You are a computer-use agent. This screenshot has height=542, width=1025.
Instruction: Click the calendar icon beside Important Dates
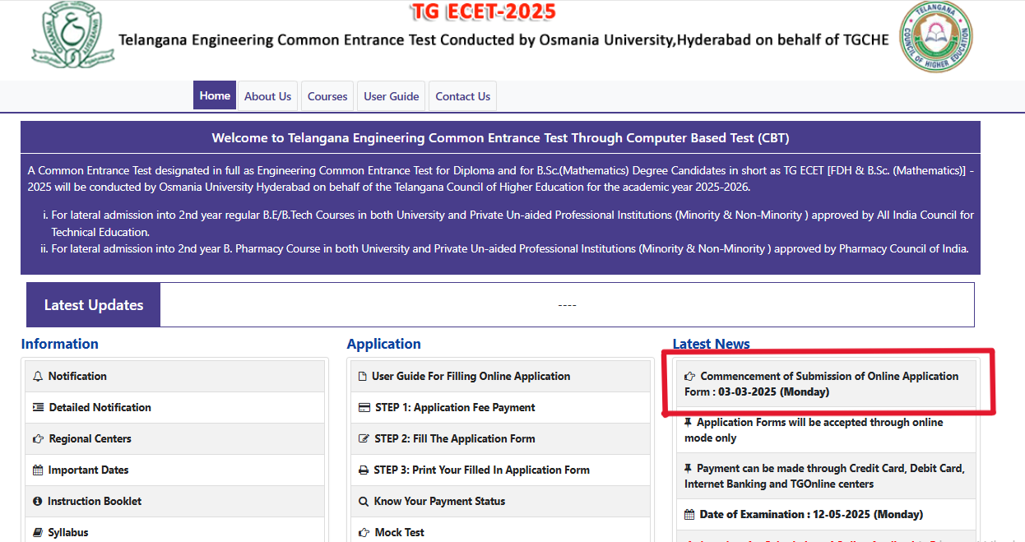(38, 470)
